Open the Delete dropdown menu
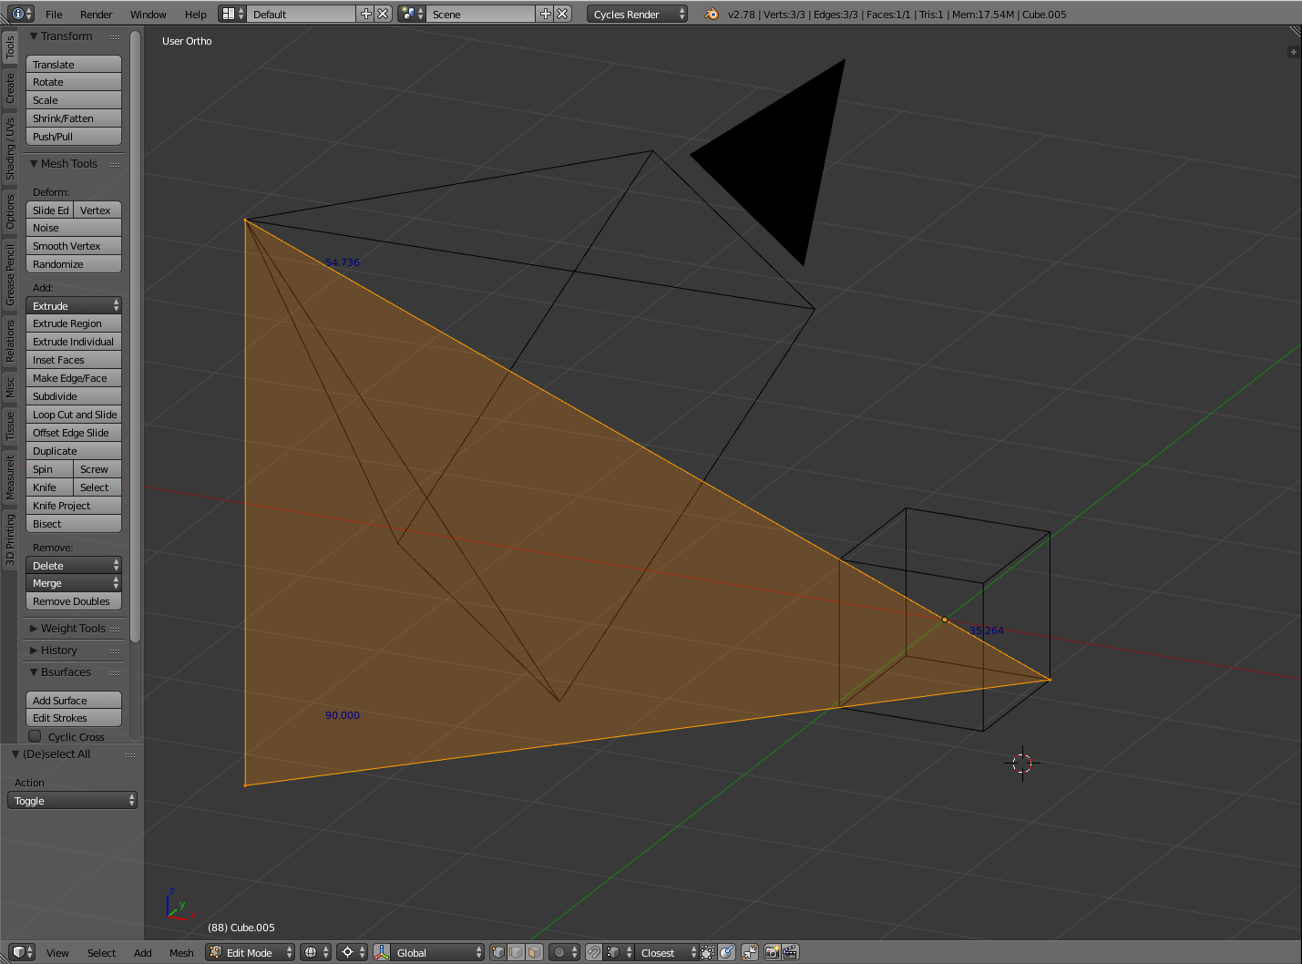 point(74,565)
